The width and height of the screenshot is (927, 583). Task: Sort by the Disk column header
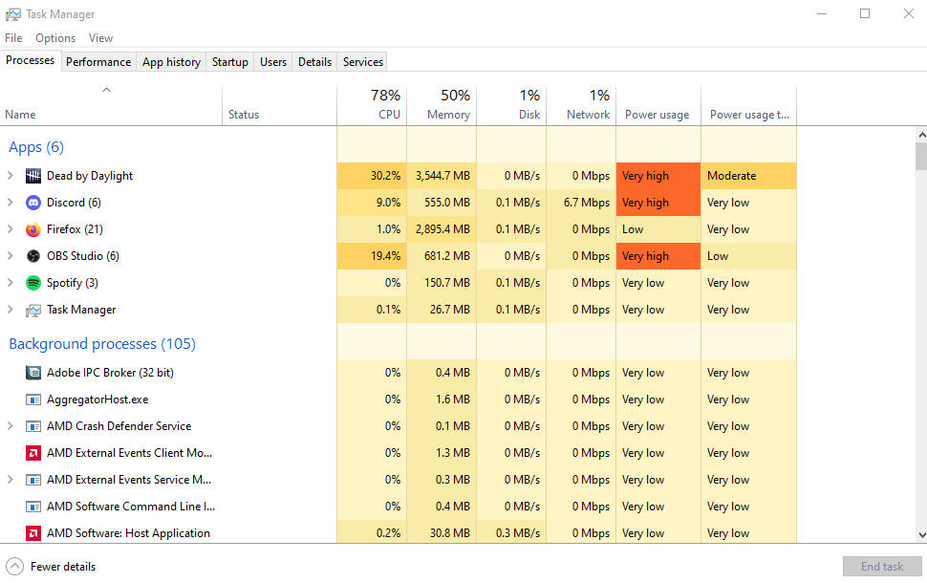pyautogui.click(x=511, y=106)
